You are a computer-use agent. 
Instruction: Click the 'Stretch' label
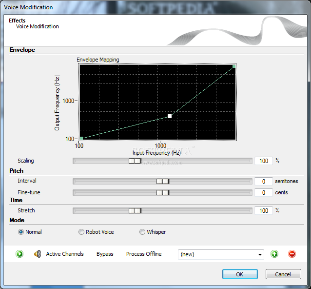click(x=26, y=210)
